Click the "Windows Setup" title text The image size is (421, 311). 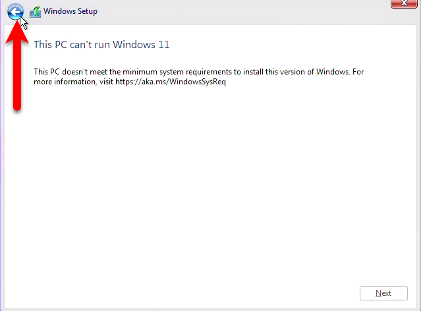(70, 11)
